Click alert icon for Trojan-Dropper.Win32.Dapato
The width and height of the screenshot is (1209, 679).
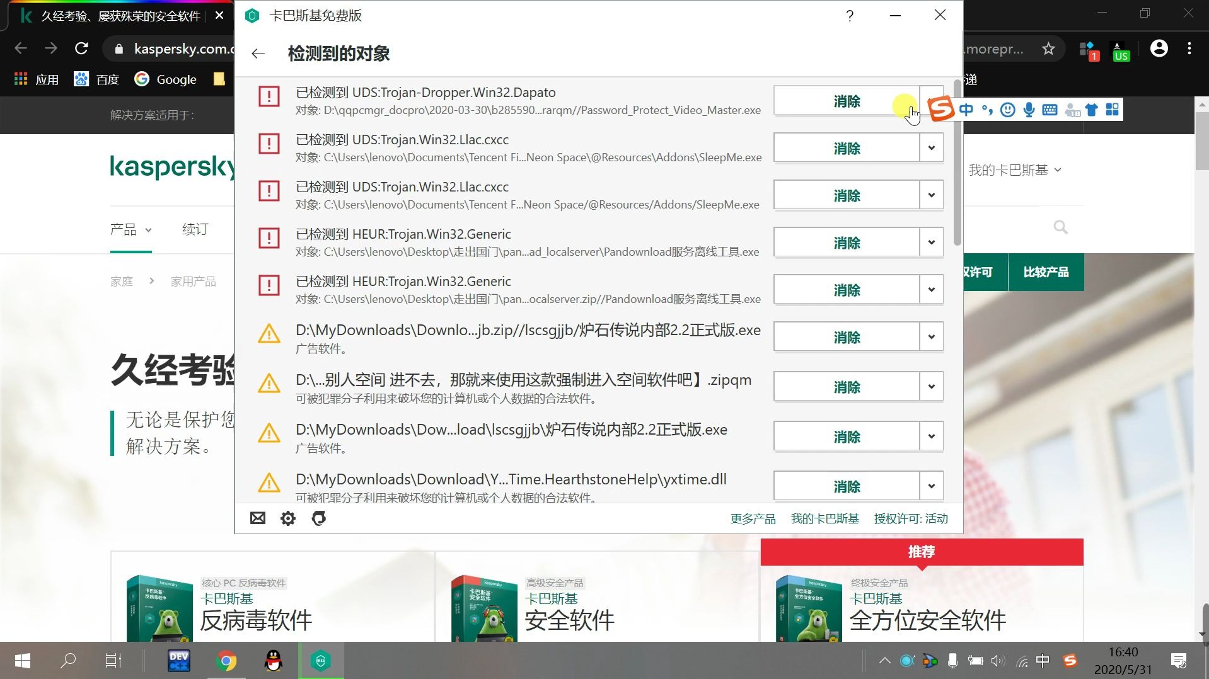pos(269,96)
